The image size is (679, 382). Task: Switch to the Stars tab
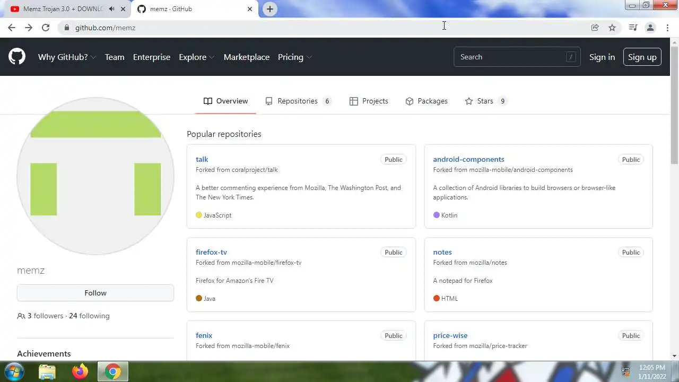(486, 101)
